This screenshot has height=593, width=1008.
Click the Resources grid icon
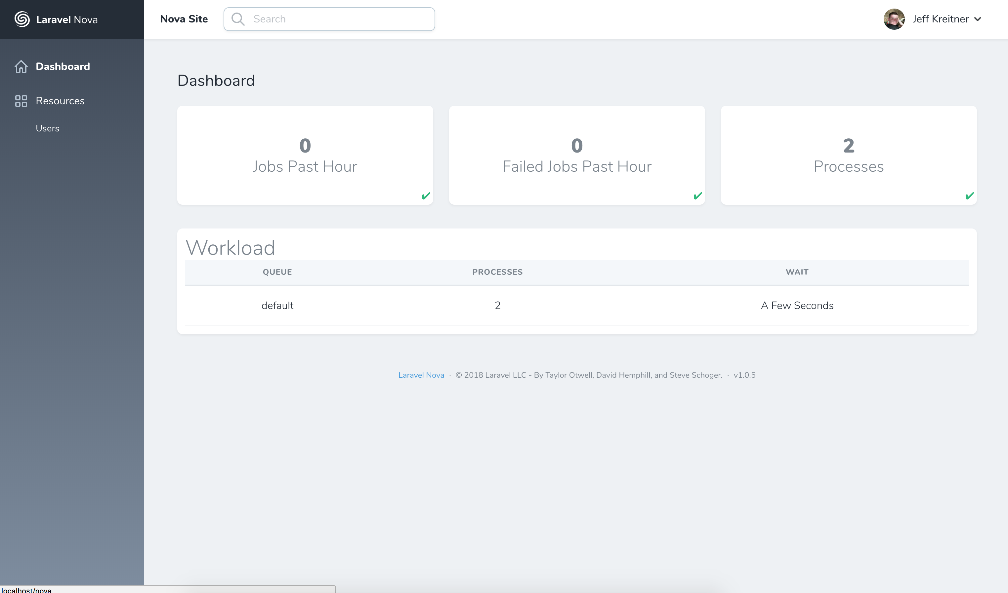21,101
